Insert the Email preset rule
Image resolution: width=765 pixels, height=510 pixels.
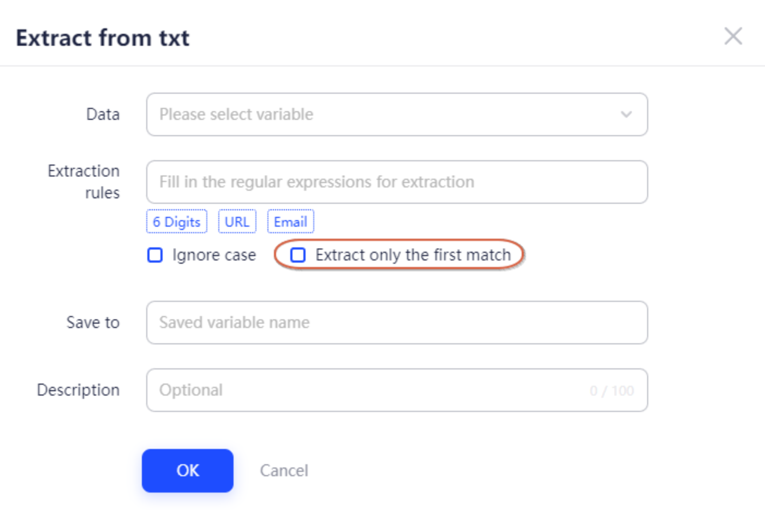(x=290, y=222)
